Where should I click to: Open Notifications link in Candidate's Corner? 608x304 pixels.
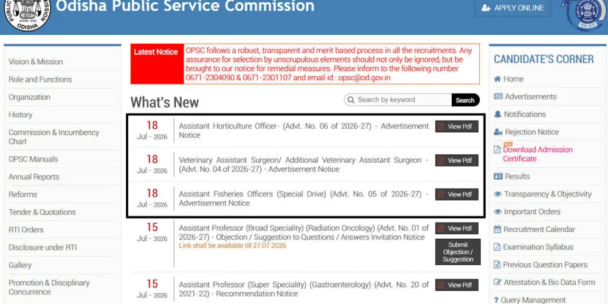point(525,114)
